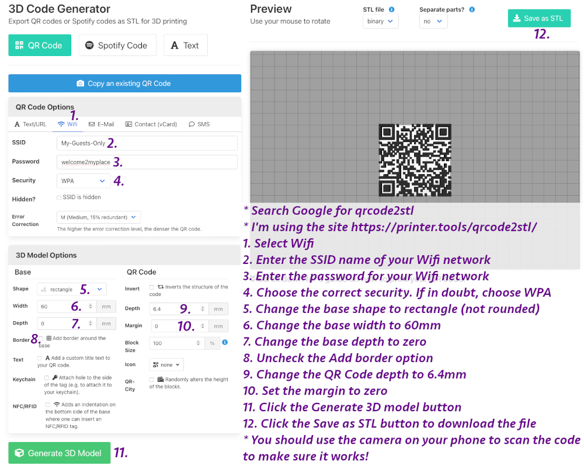584x466 pixels.
Task: Click the contact card icon on vCard tab
Action: tap(129, 124)
